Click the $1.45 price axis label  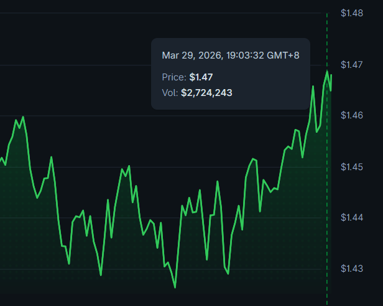click(x=352, y=167)
